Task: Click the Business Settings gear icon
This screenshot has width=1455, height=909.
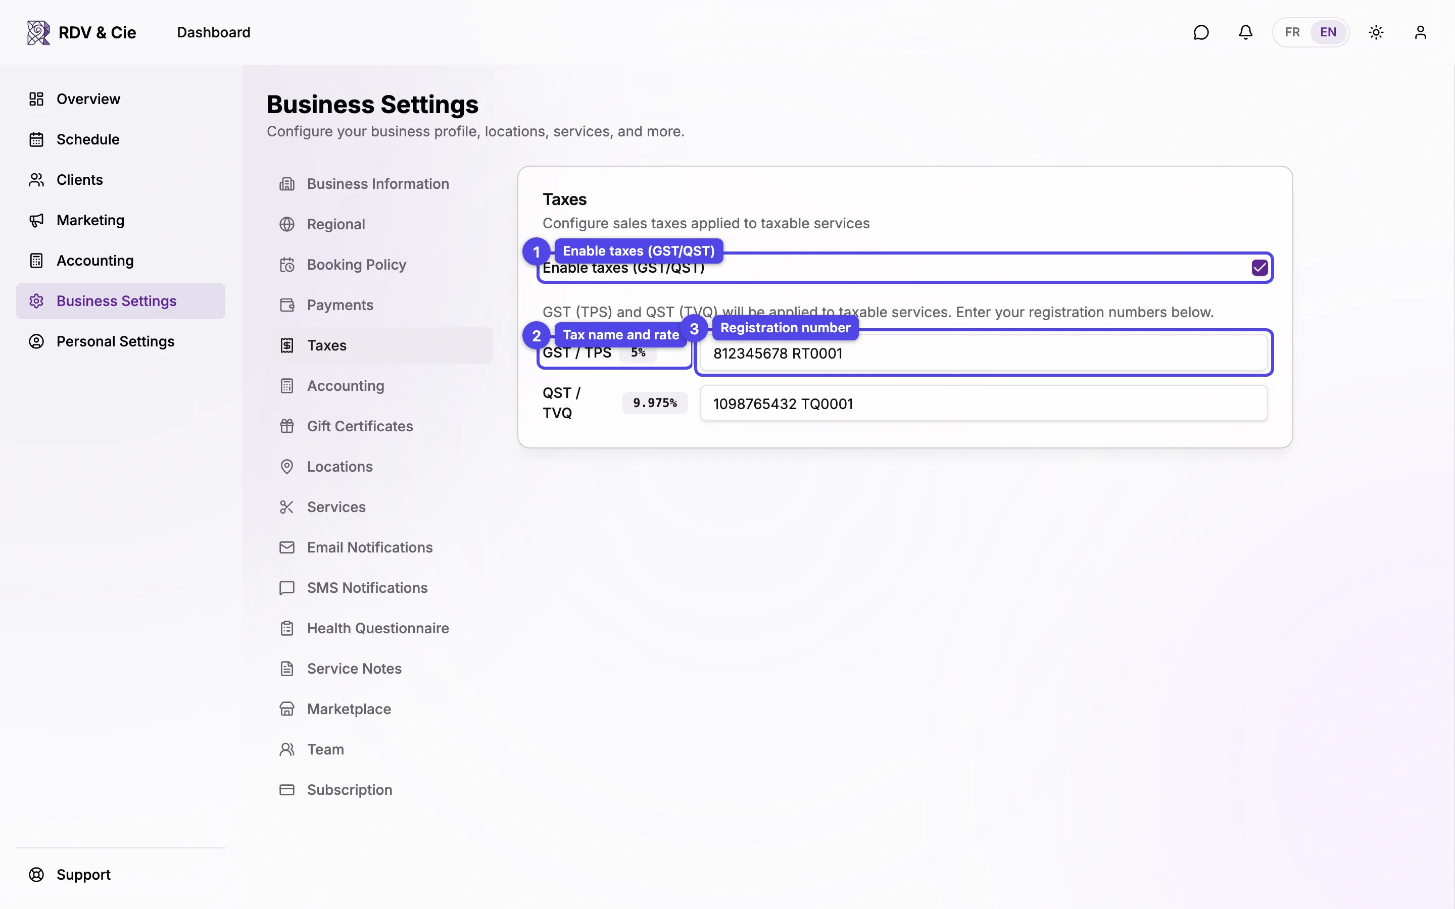Action: pyautogui.click(x=36, y=300)
